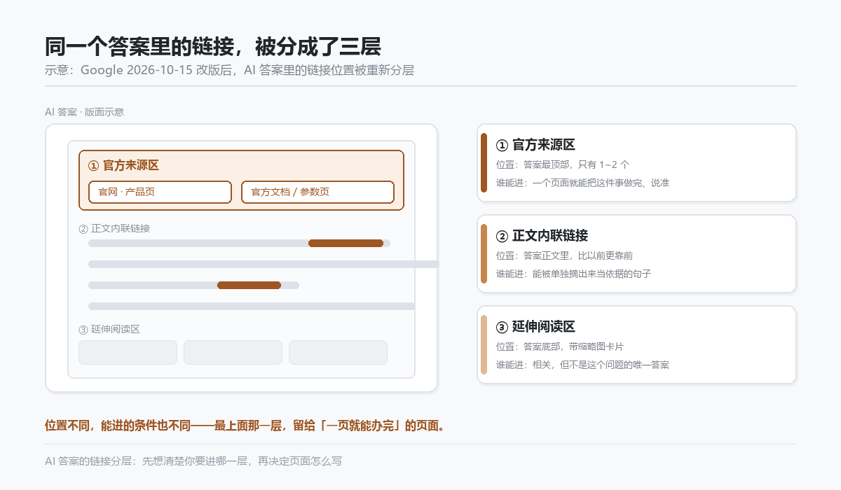841x490 pixels.
Task: Click the ③ 延伸阅读区 label in the mockup
Action: point(109,329)
